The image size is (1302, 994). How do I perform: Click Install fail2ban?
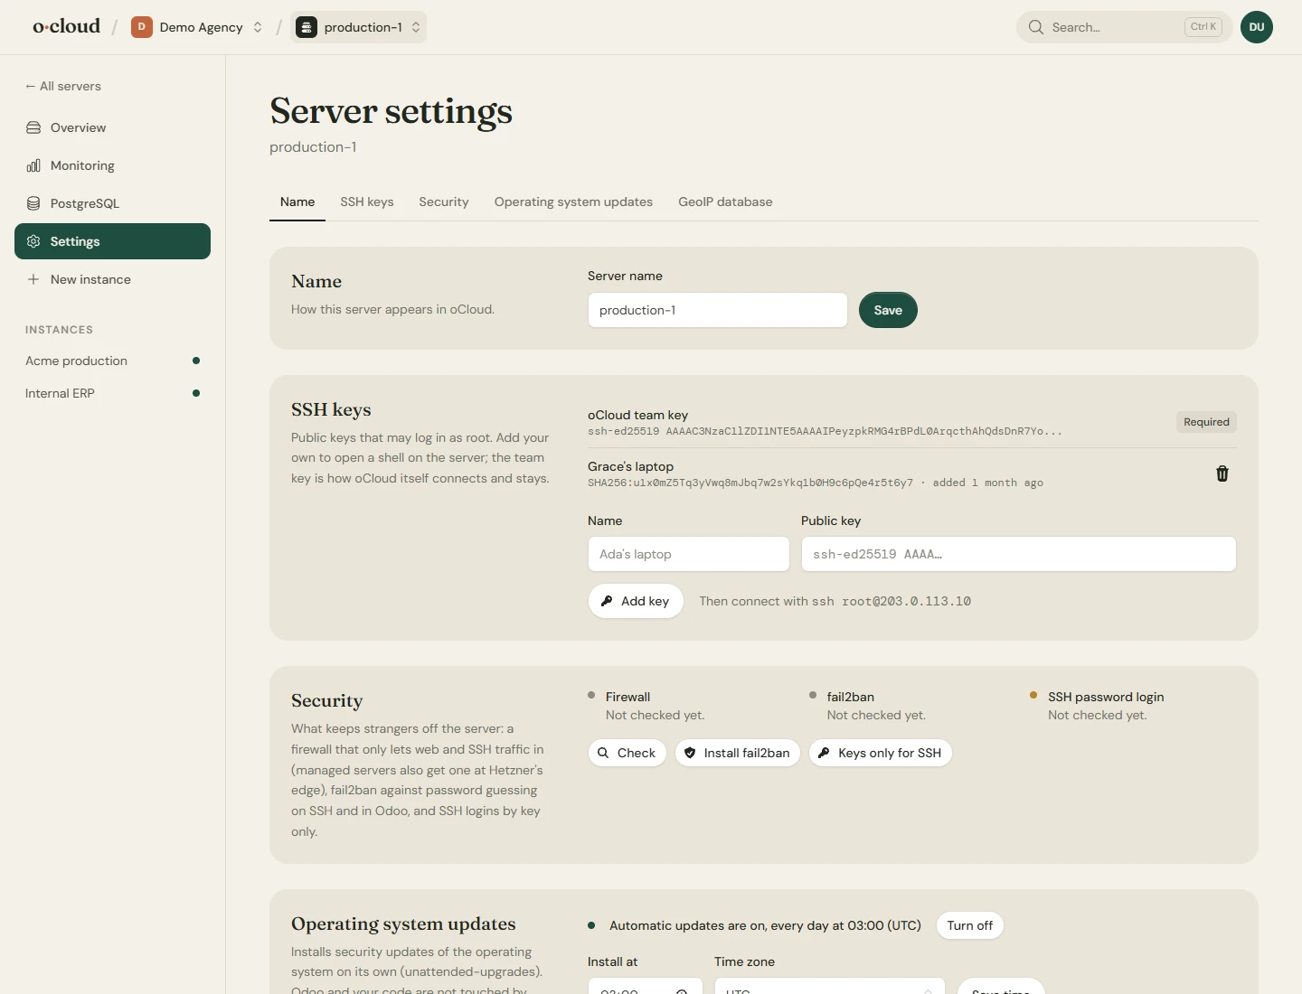coord(738,753)
